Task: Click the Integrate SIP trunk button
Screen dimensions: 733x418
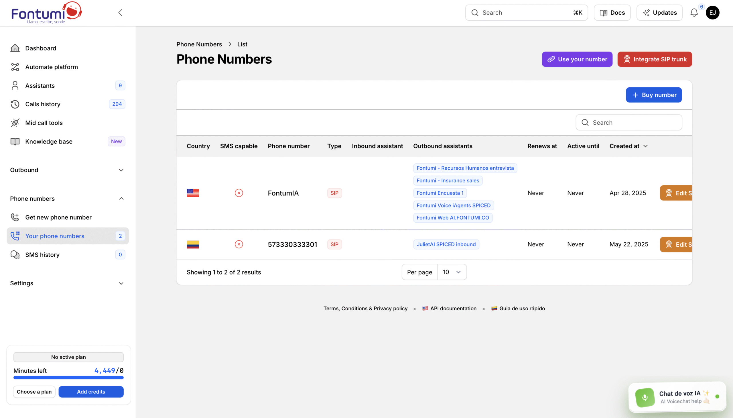Action: (654, 59)
